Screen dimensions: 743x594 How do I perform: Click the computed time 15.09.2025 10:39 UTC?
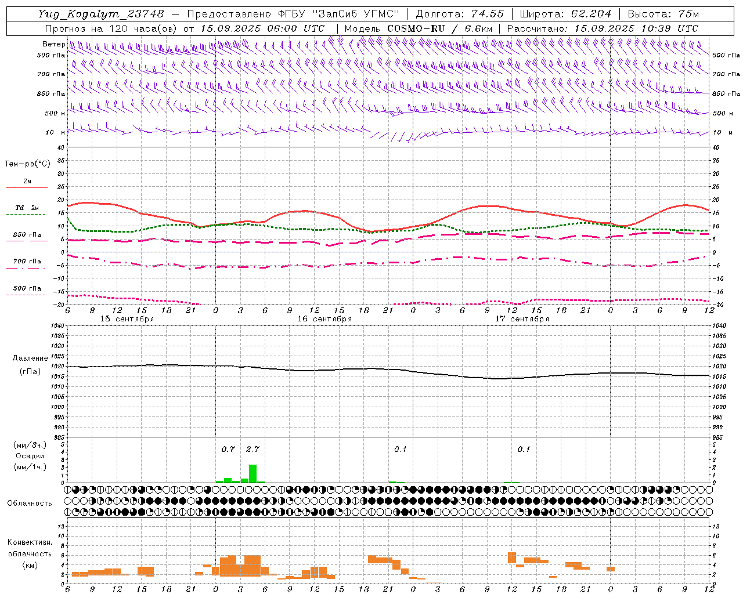coord(636,28)
